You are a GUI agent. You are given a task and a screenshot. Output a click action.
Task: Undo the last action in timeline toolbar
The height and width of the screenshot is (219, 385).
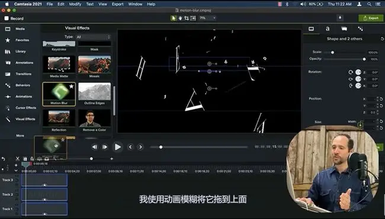pyautogui.click(x=3, y=159)
